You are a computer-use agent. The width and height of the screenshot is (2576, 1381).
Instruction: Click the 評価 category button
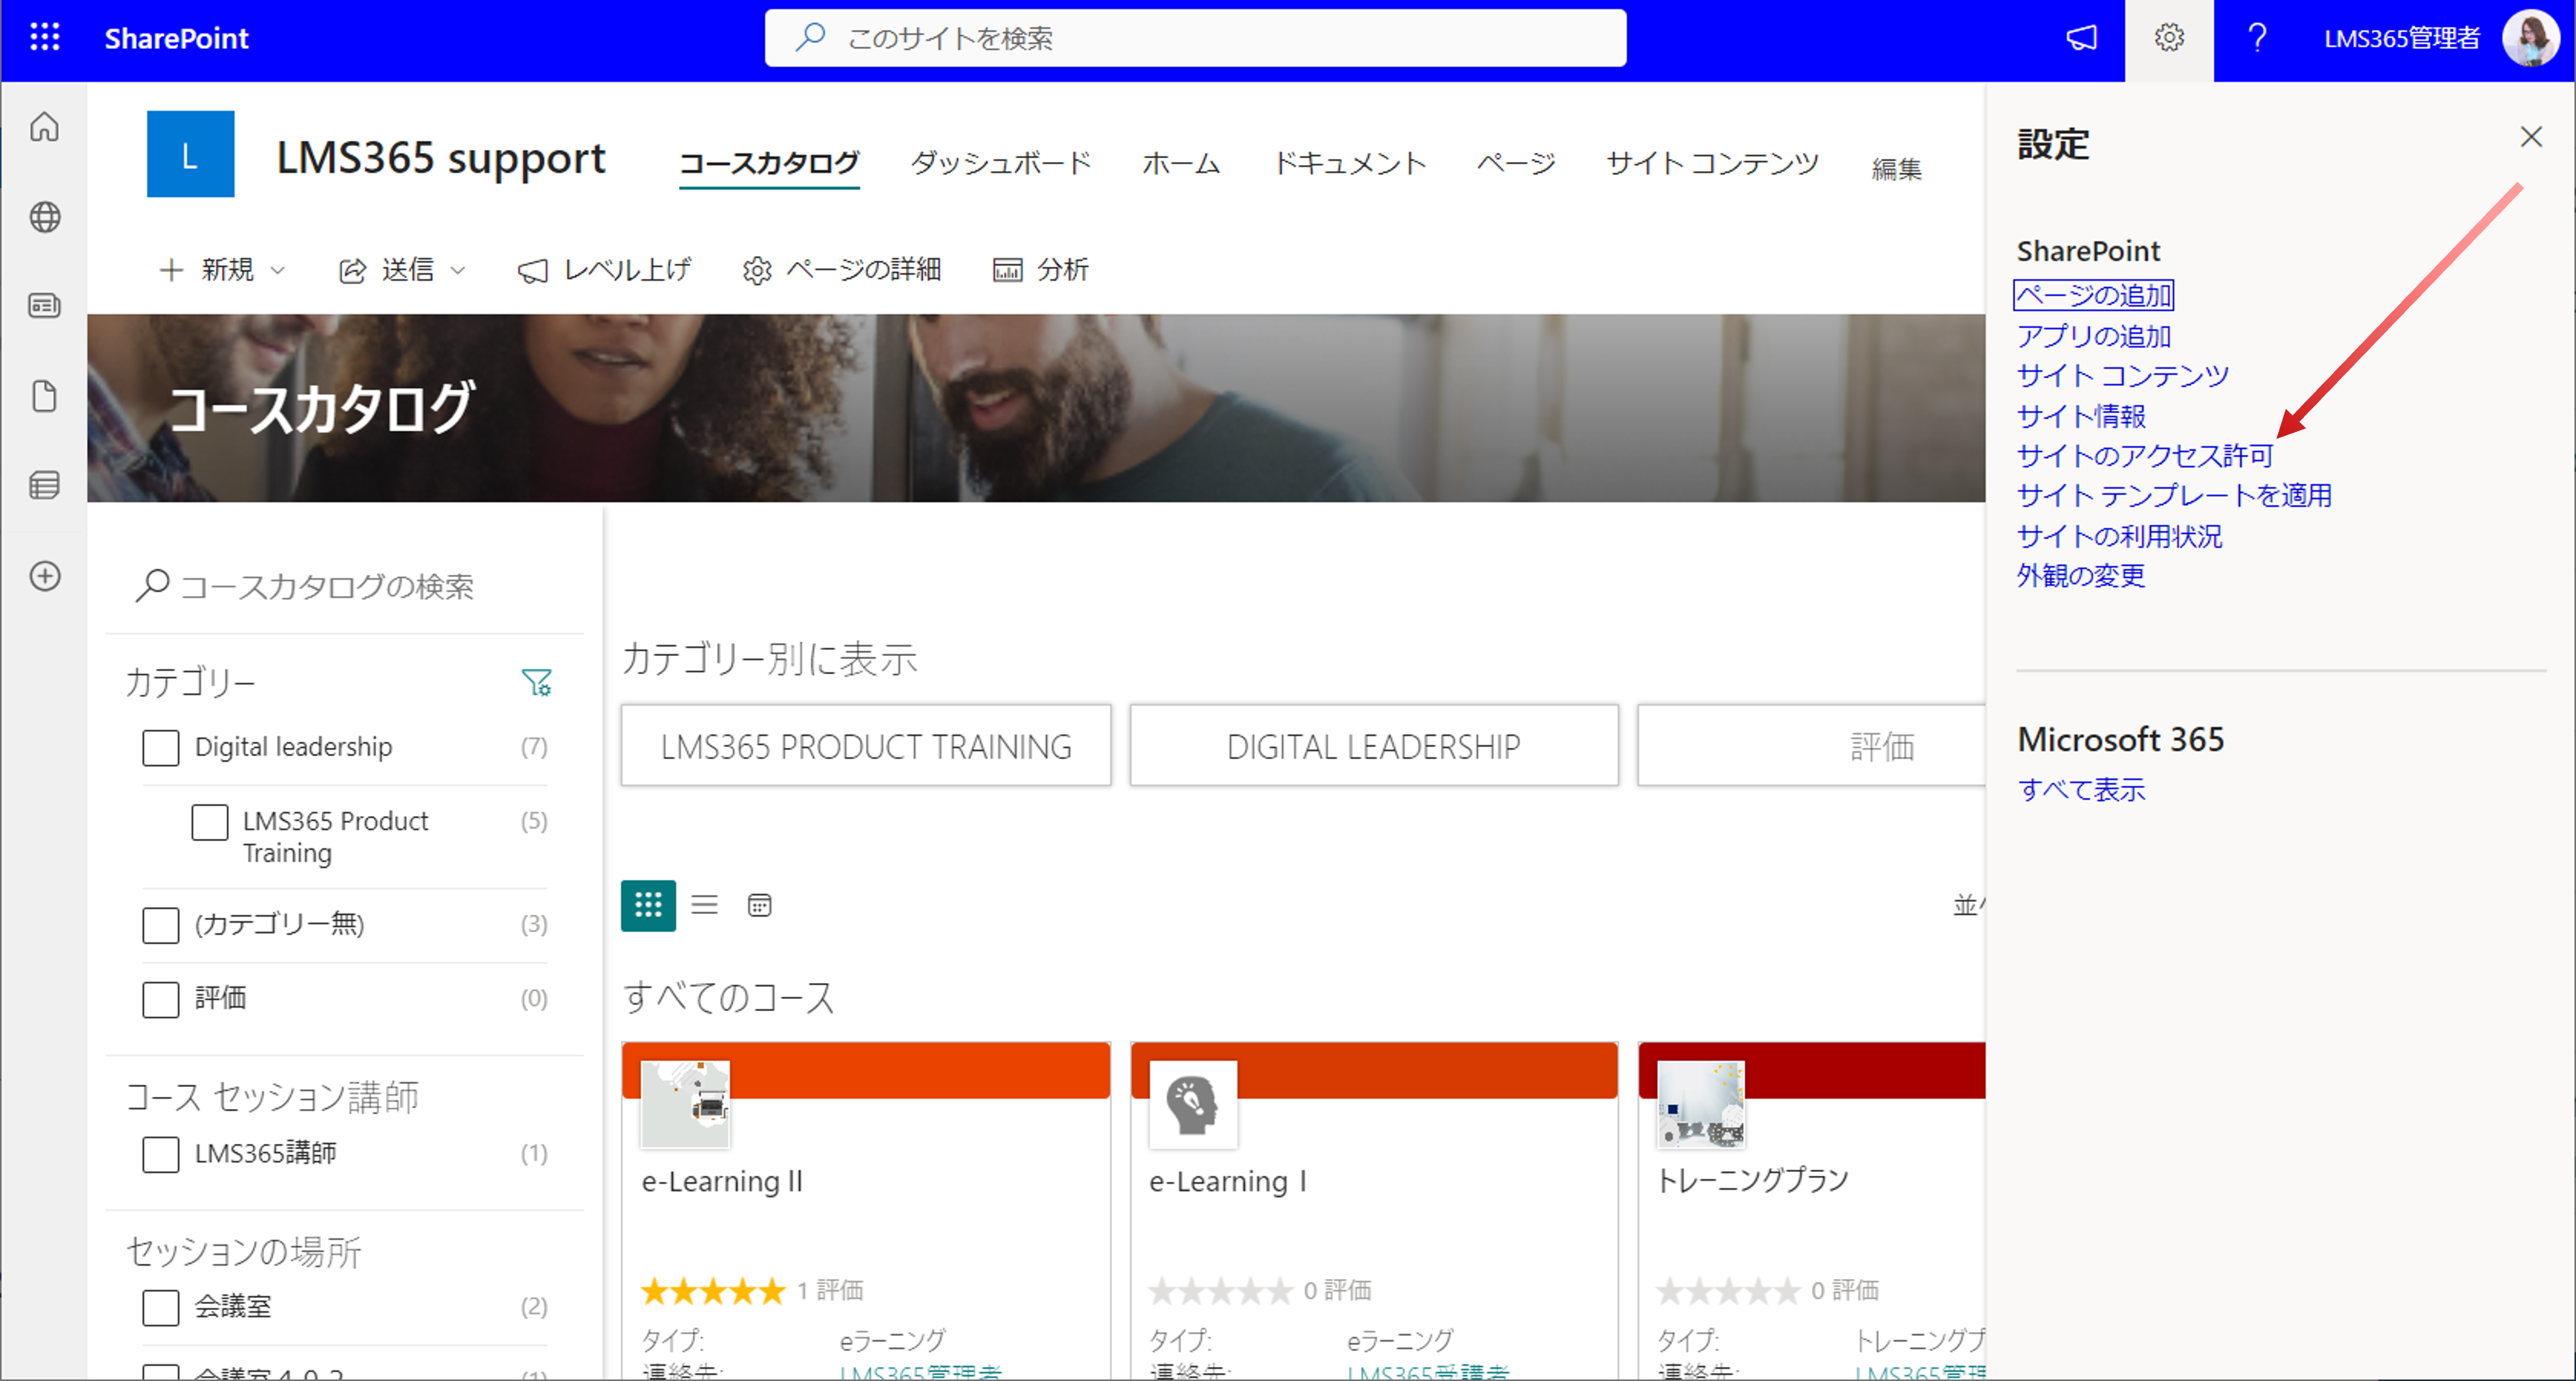pos(1811,746)
